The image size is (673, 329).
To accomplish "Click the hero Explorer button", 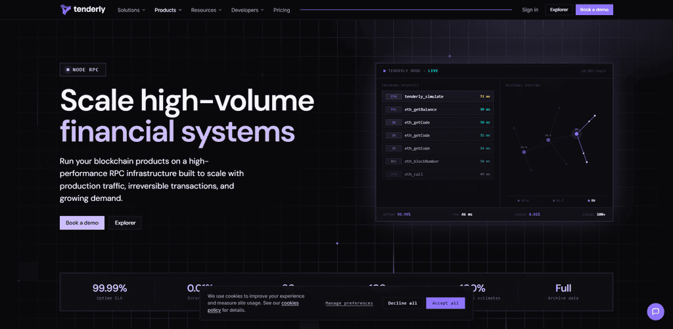I will pyautogui.click(x=126, y=223).
